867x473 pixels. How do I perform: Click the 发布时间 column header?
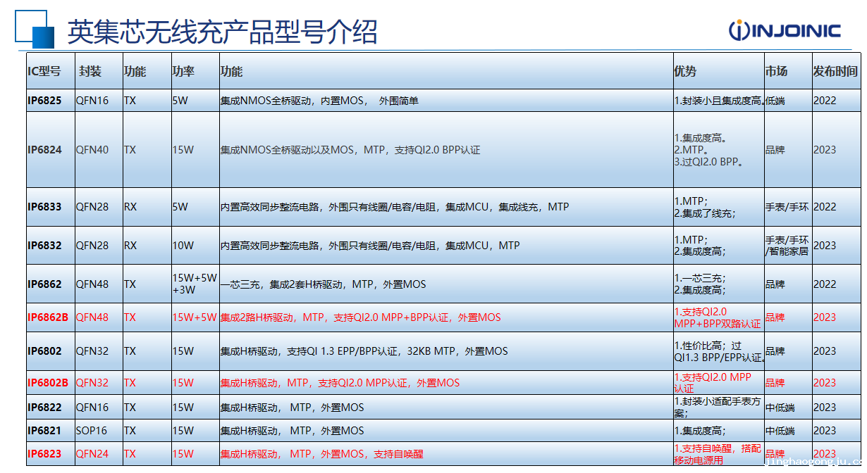[x=835, y=71]
